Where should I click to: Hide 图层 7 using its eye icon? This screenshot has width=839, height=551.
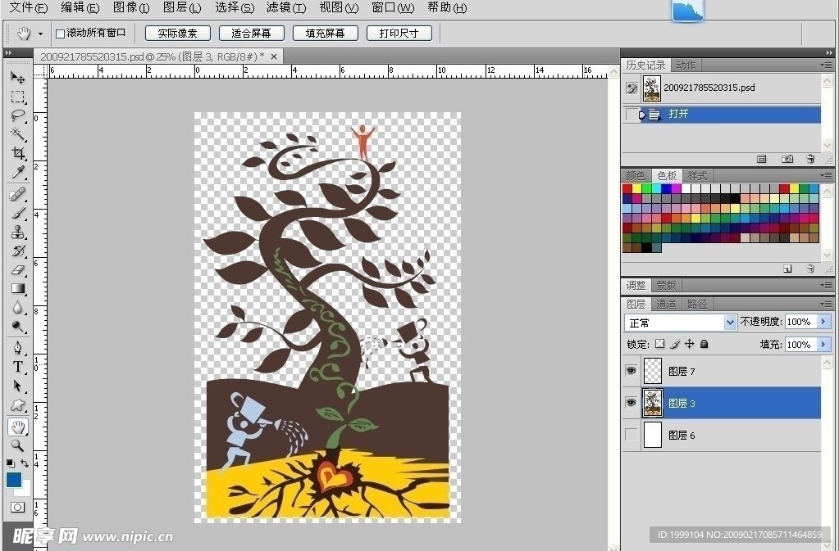click(x=631, y=371)
